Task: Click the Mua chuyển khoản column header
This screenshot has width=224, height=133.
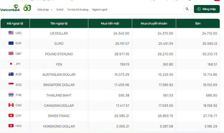Action: click(x=154, y=23)
